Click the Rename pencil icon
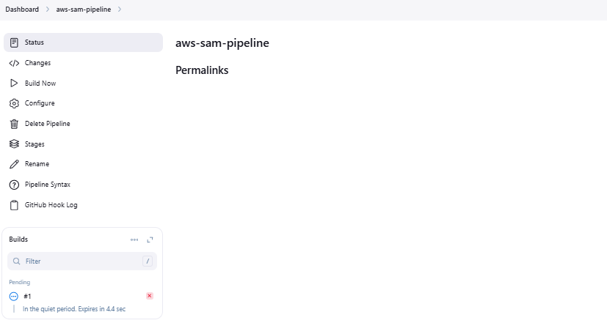 point(14,164)
